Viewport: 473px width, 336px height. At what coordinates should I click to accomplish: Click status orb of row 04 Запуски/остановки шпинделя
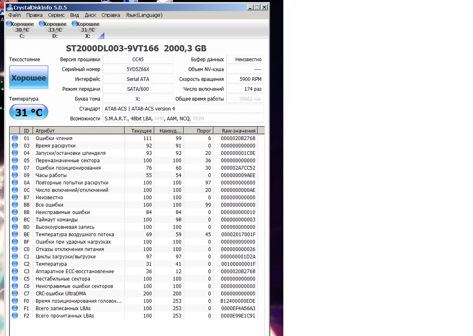tap(15, 153)
